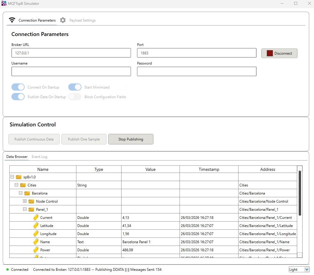Screen dimensions: 314x275
Task: Expand the Node Control tree node
Action: click(x=25, y=201)
